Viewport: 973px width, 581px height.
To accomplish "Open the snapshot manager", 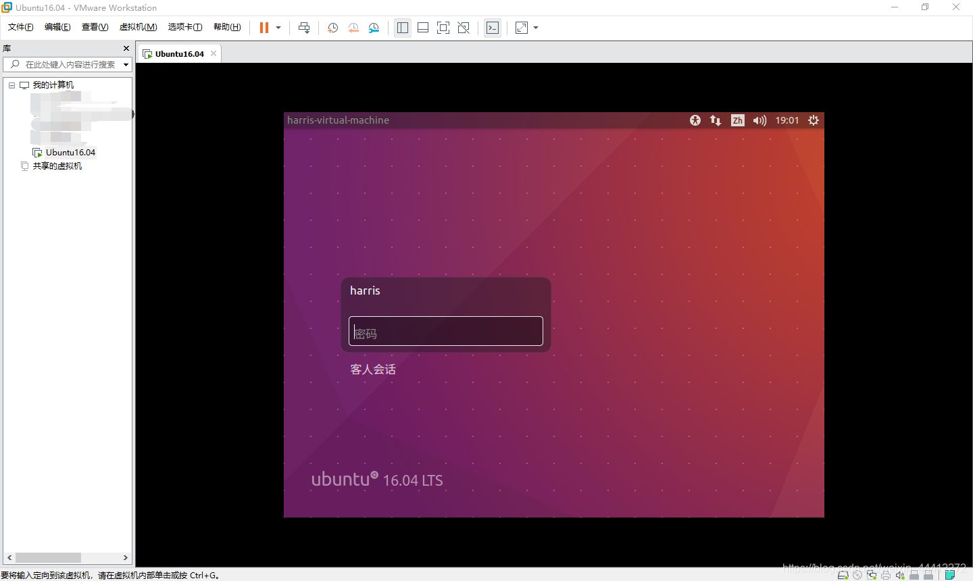I will [374, 28].
